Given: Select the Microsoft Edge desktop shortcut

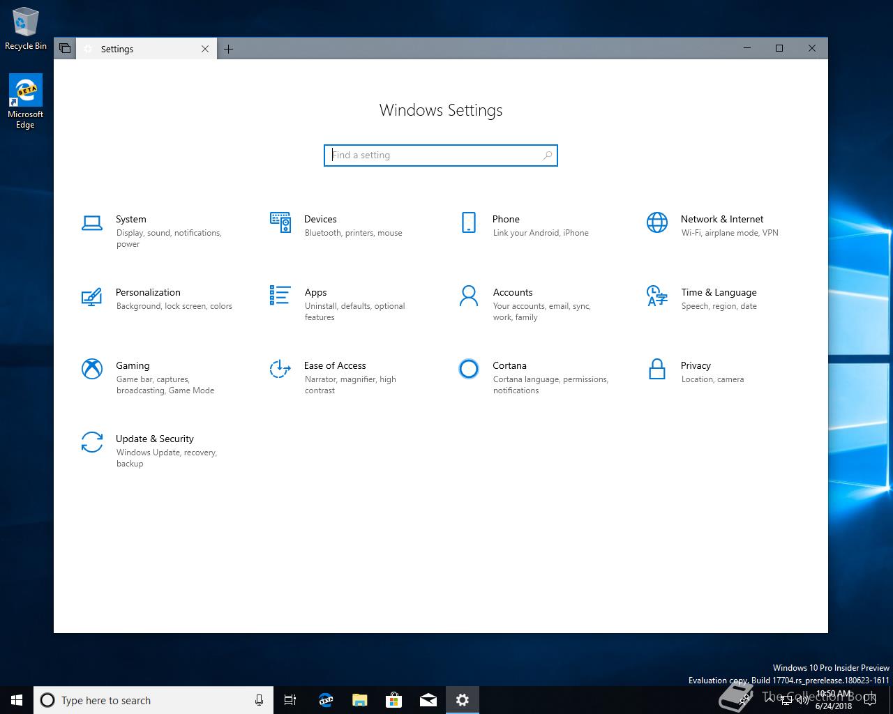Looking at the screenshot, I should [x=25, y=102].
